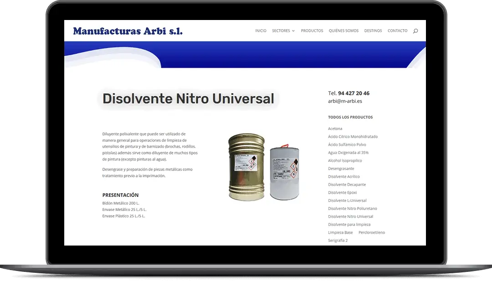Open Disolvente Nitro Universal sidebar link

tap(350, 216)
